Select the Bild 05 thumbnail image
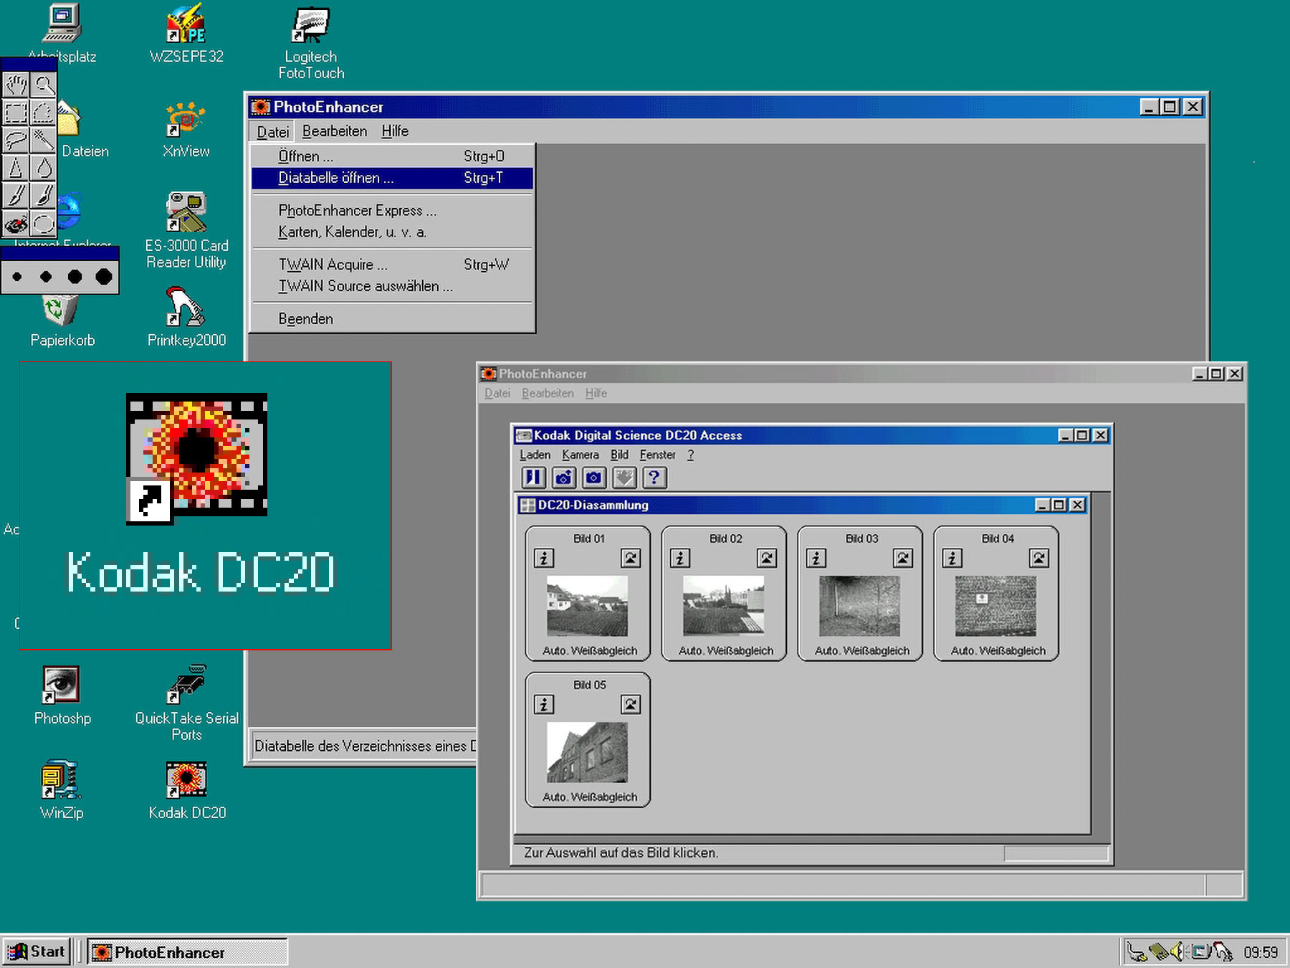Image resolution: width=1290 pixels, height=968 pixels. point(587,752)
